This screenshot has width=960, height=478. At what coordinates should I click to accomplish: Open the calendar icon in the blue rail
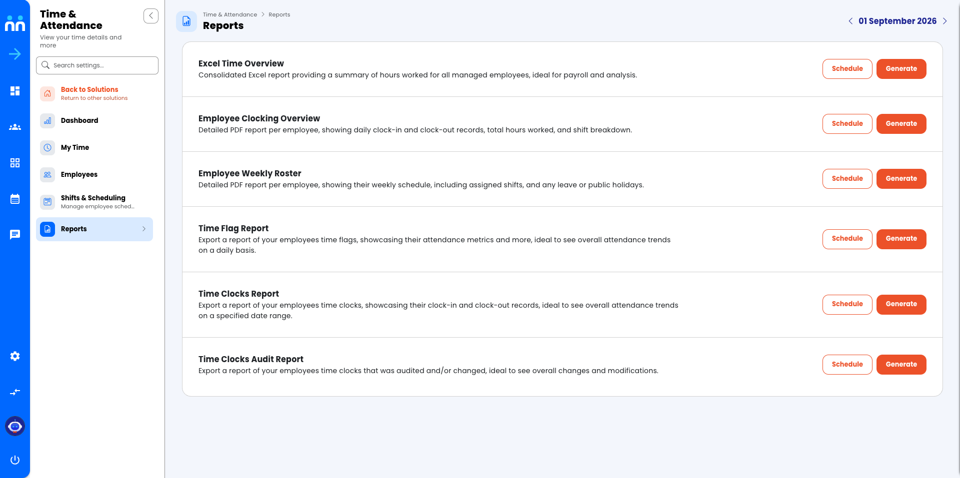15,199
